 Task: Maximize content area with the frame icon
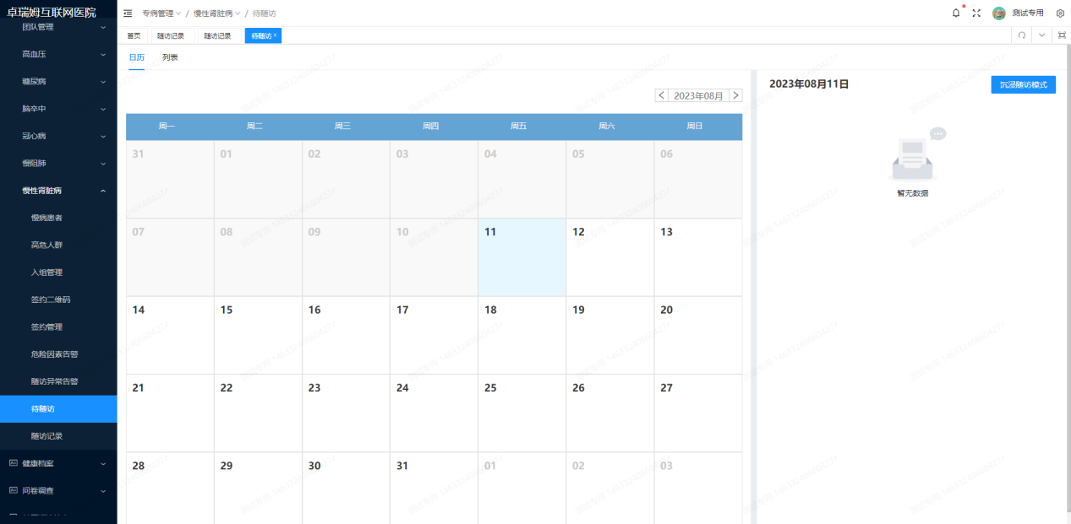coord(1062,35)
